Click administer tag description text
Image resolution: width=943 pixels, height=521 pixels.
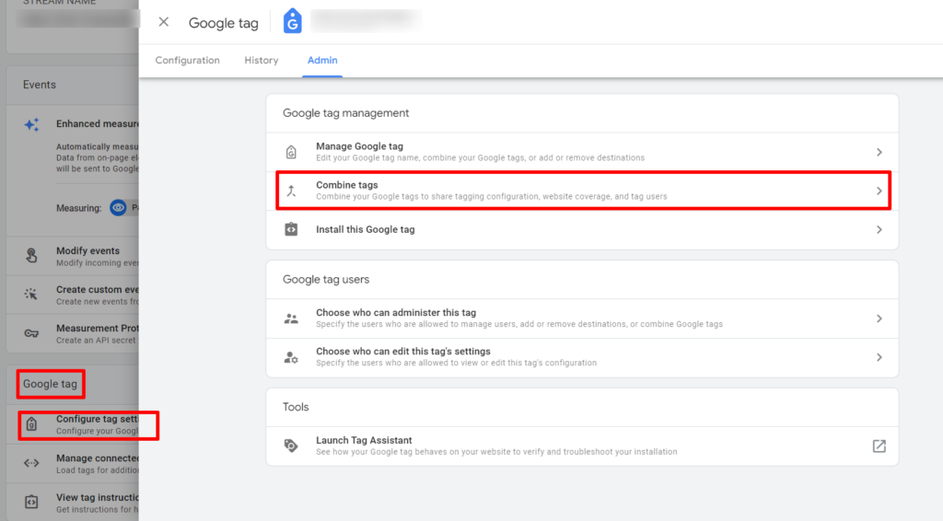519,324
